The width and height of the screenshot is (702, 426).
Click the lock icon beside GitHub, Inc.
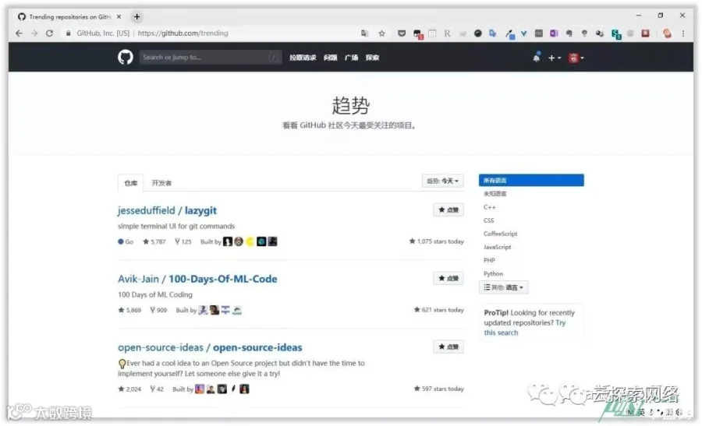click(x=68, y=33)
